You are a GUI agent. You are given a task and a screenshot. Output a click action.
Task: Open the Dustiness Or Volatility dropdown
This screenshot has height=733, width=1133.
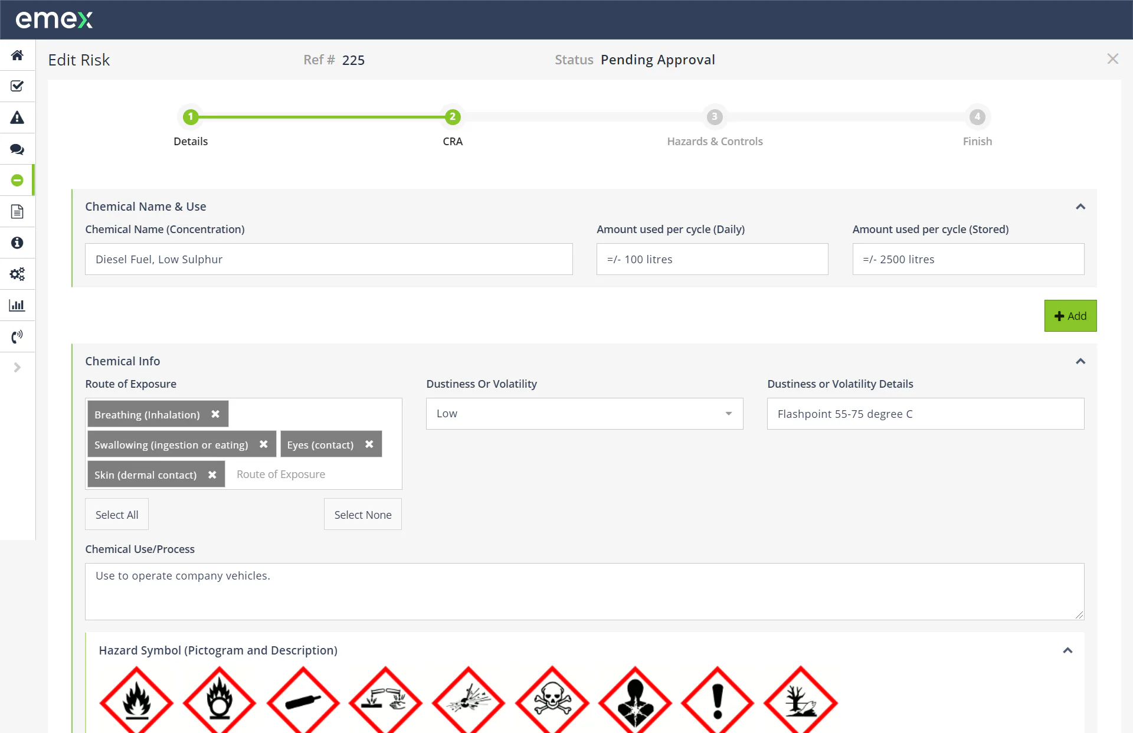[x=728, y=414]
